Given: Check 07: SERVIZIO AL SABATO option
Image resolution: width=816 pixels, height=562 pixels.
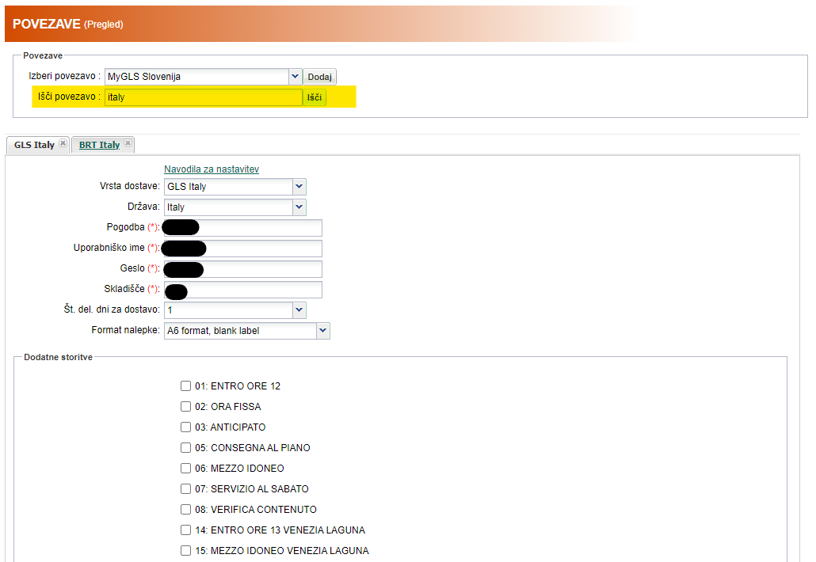Looking at the screenshot, I should (x=186, y=488).
